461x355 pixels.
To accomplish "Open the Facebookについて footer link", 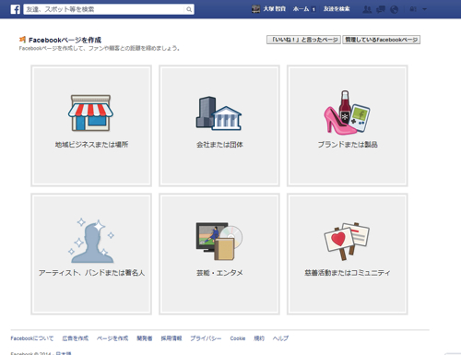I will (x=32, y=338).
